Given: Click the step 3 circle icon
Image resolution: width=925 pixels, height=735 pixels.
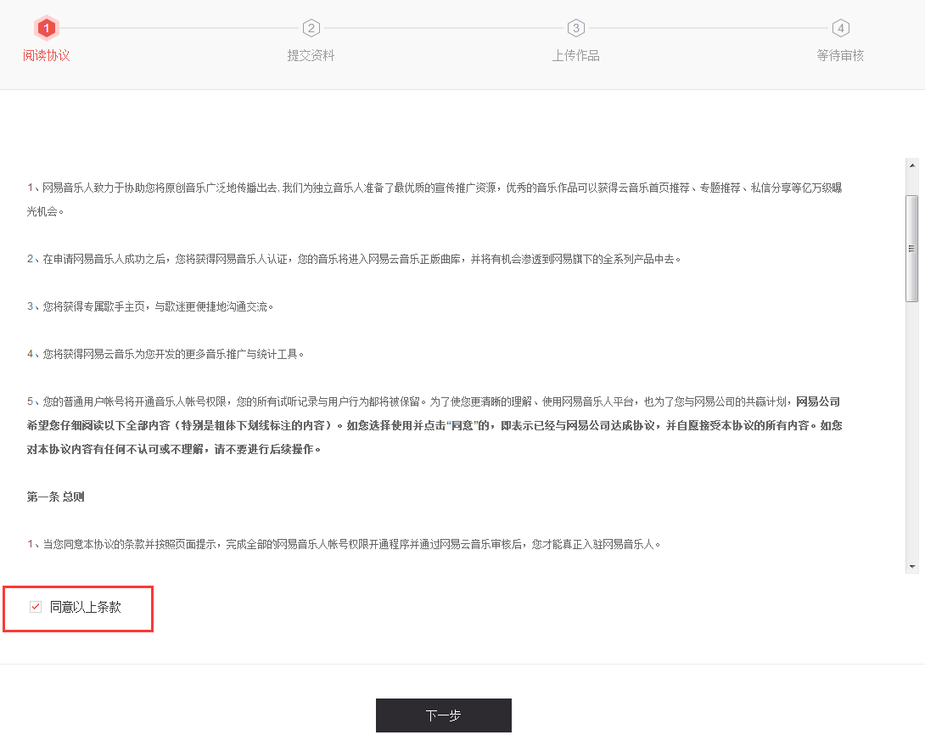Looking at the screenshot, I should pos(576,28).
